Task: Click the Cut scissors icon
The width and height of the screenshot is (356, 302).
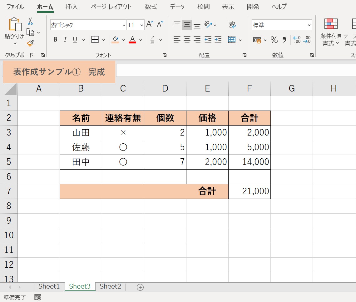Action: (x=30, y=21)
